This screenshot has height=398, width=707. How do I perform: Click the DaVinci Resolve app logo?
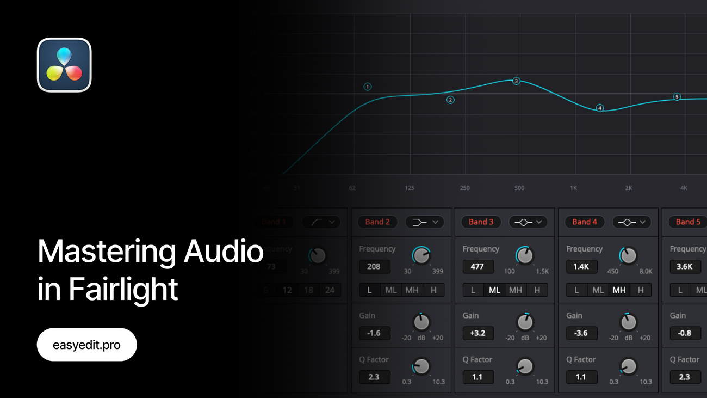pyautogui.click(x=64, y=65)
